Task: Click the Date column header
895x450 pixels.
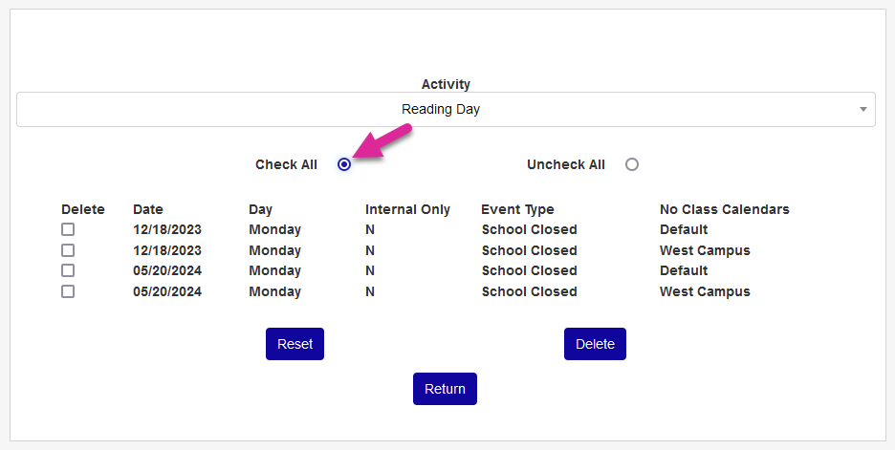Action: pos(148,209)
